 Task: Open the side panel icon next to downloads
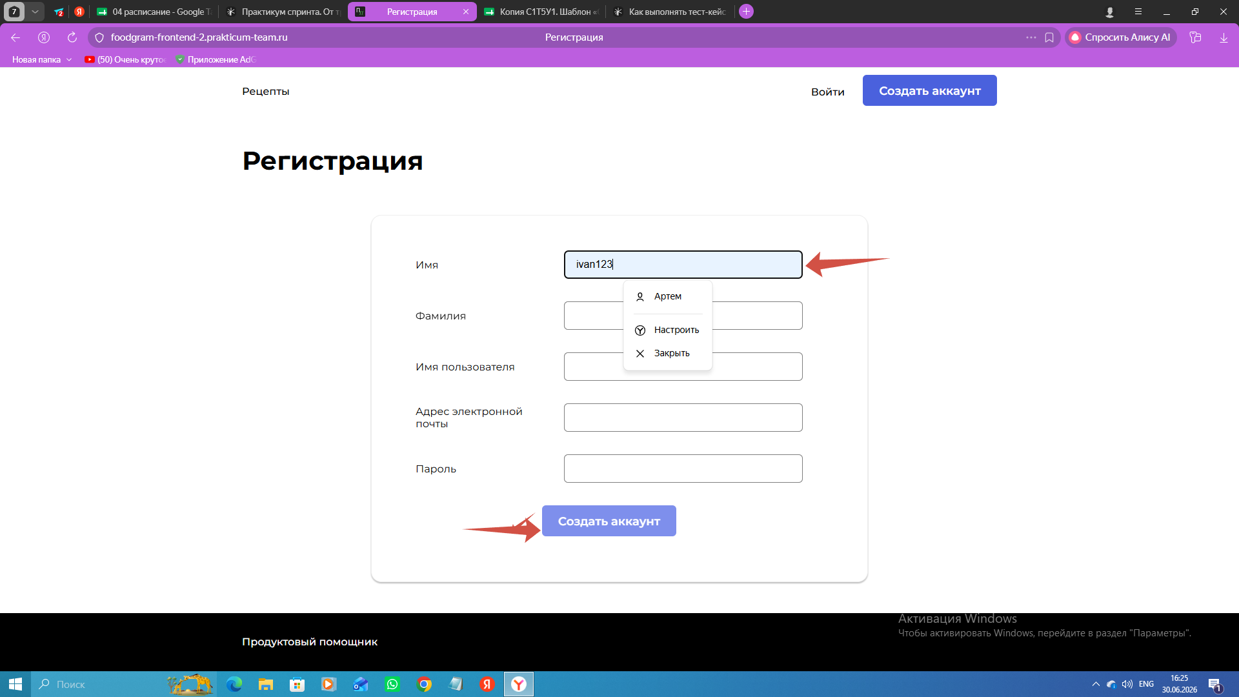(1195, 37)
